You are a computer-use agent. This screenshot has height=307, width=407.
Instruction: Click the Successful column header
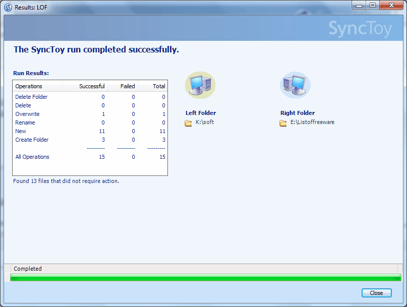(x=85, y=86)
